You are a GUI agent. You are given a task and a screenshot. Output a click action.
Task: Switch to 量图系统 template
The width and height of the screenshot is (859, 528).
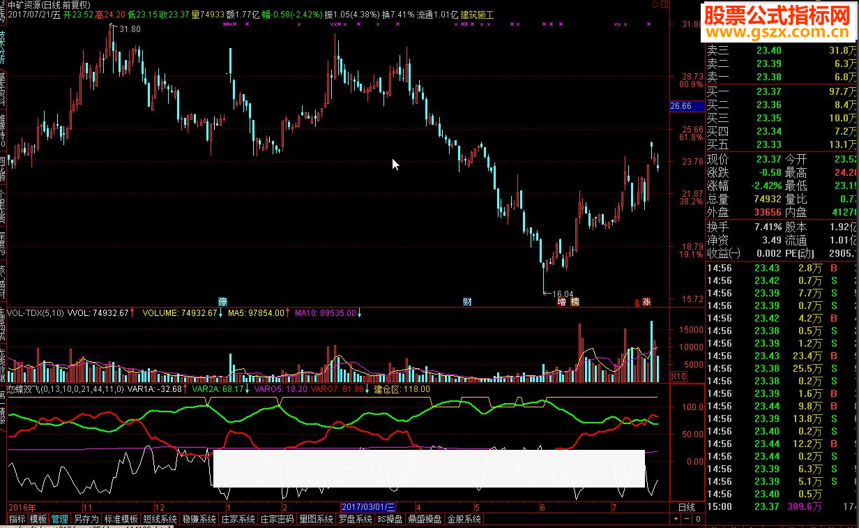point(316,519)
